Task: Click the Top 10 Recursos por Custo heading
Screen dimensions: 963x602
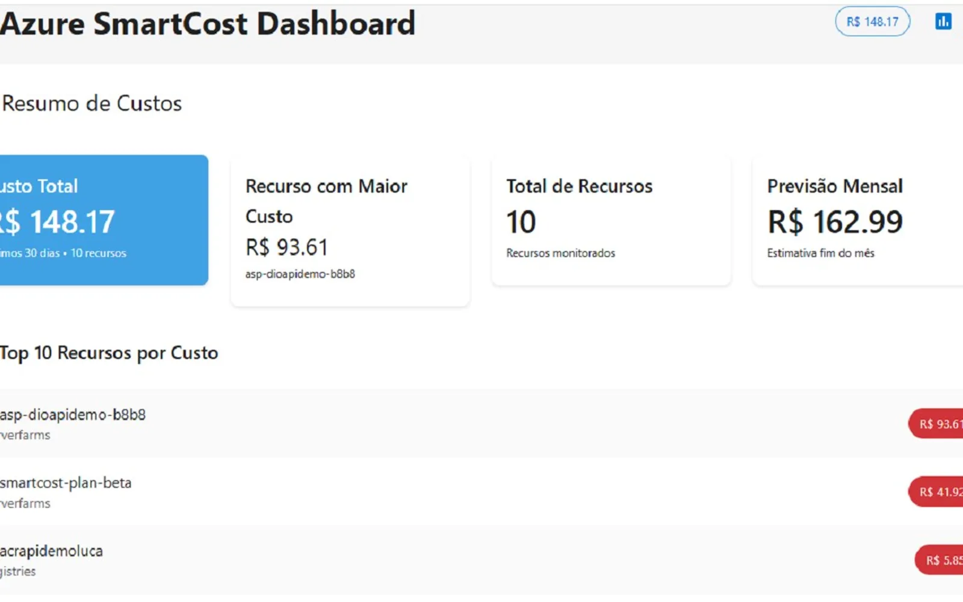Action: tap(109, 353)
